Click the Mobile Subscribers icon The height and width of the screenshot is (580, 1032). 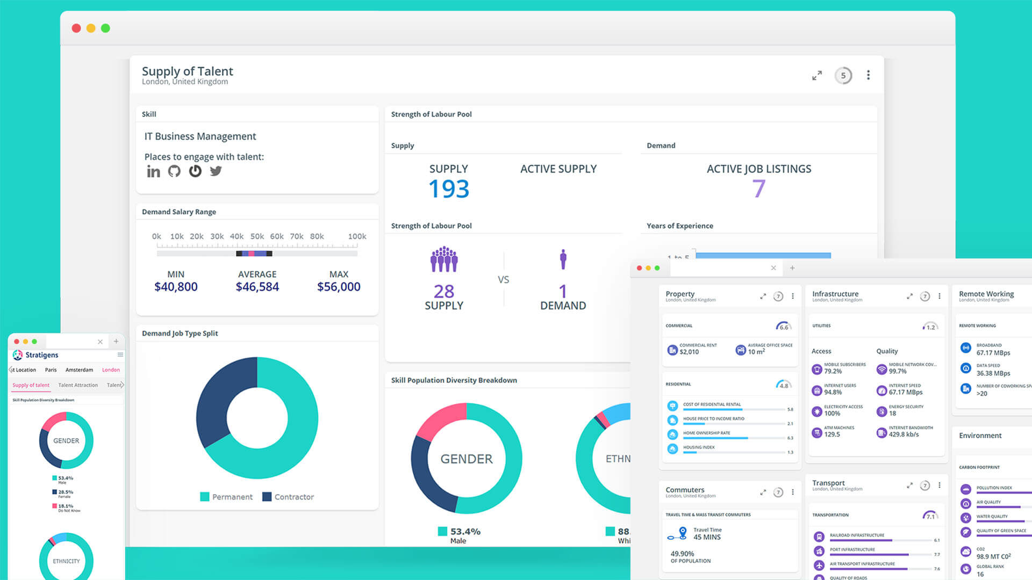click(x=817, y=369)
